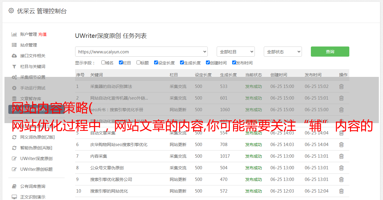Go to 智能伪原创[AI版] sidebar item
The height and width of the screenshot is (200, 383).
coord(36,148)
